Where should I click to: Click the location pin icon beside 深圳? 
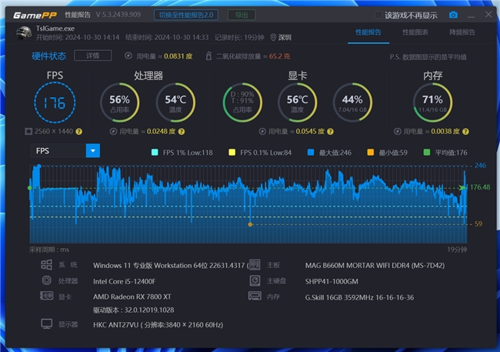273,38
